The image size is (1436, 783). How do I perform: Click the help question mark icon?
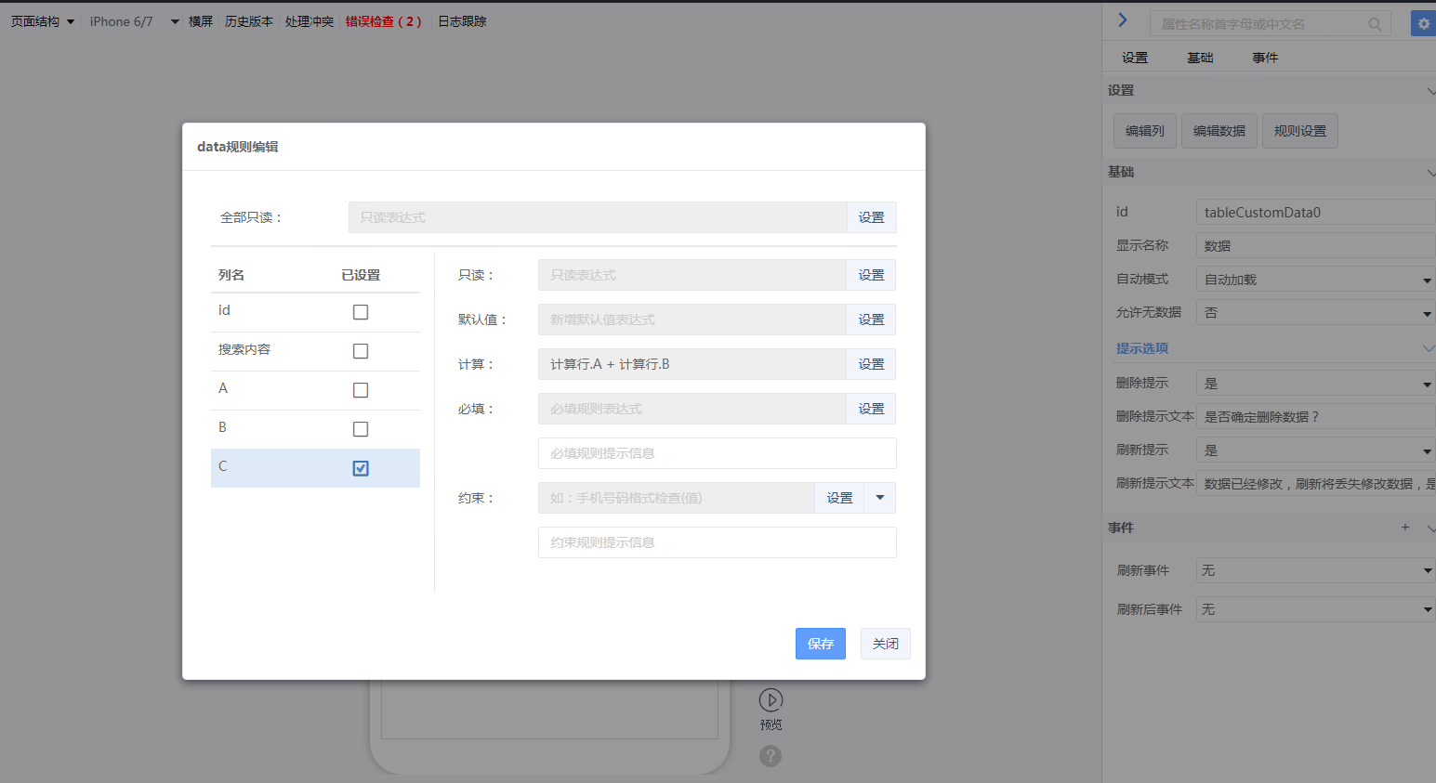coord(771,756)
